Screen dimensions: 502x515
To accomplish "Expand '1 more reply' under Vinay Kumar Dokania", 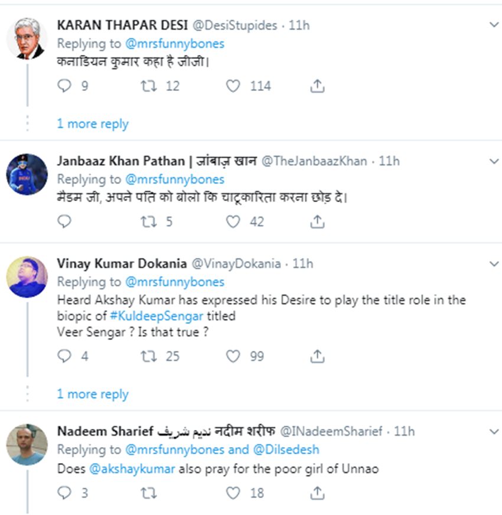I will tap(93, 395).
